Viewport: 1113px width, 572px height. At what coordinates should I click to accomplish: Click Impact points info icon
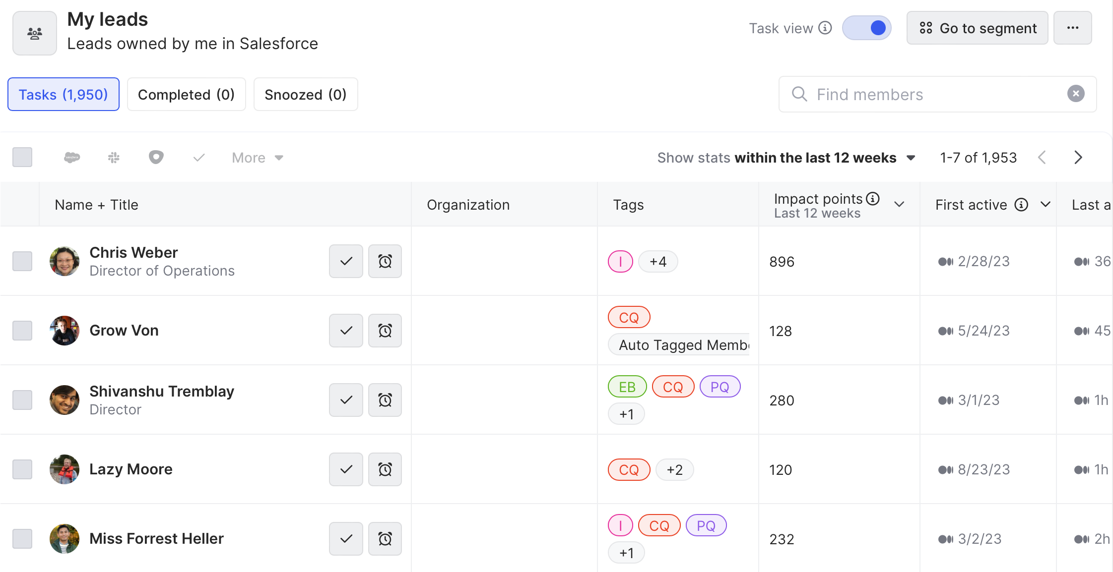coord(873,199)
